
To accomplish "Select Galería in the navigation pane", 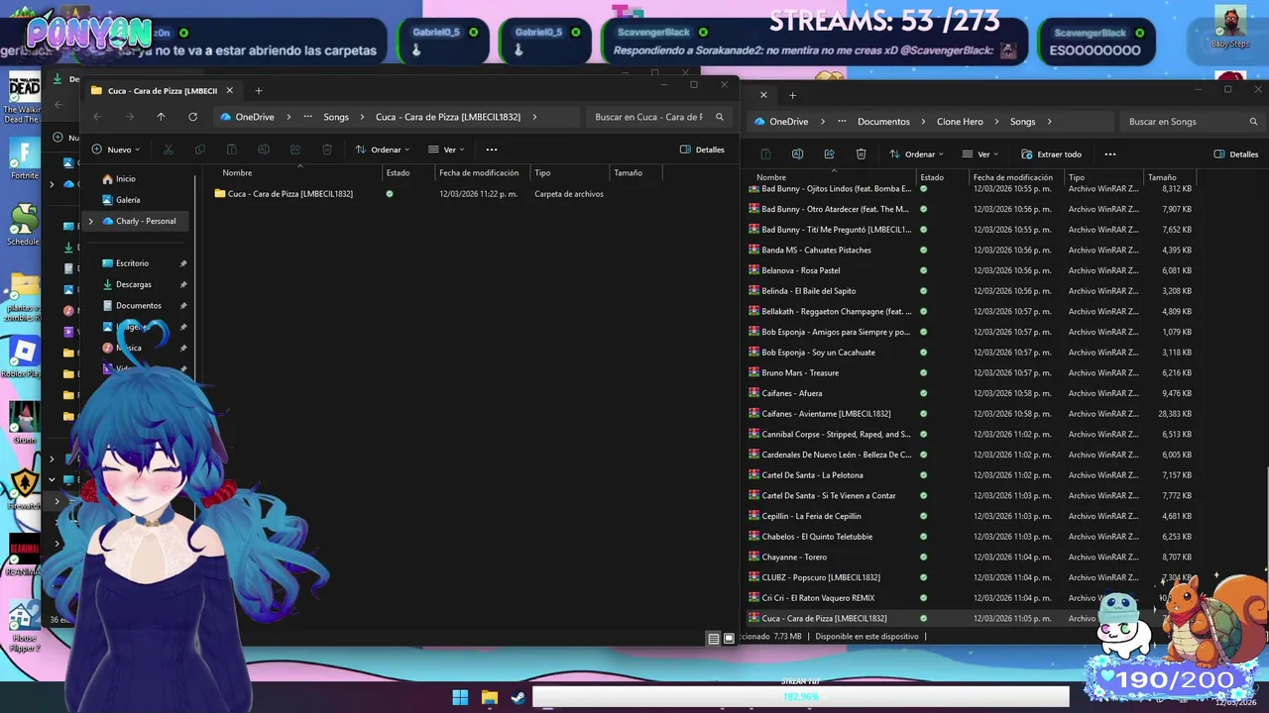I will (x=128, y=200).
